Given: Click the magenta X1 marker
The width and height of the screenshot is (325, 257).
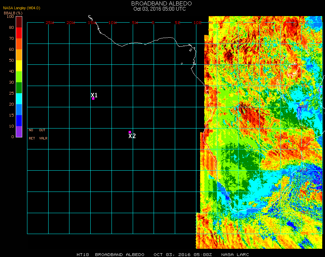Looking at the screenshot, I should click(x=93, y=98).
